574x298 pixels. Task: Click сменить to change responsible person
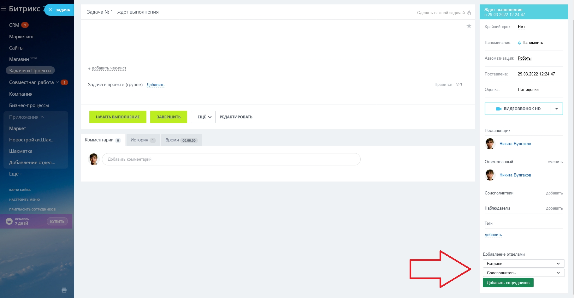coord(555,162)
